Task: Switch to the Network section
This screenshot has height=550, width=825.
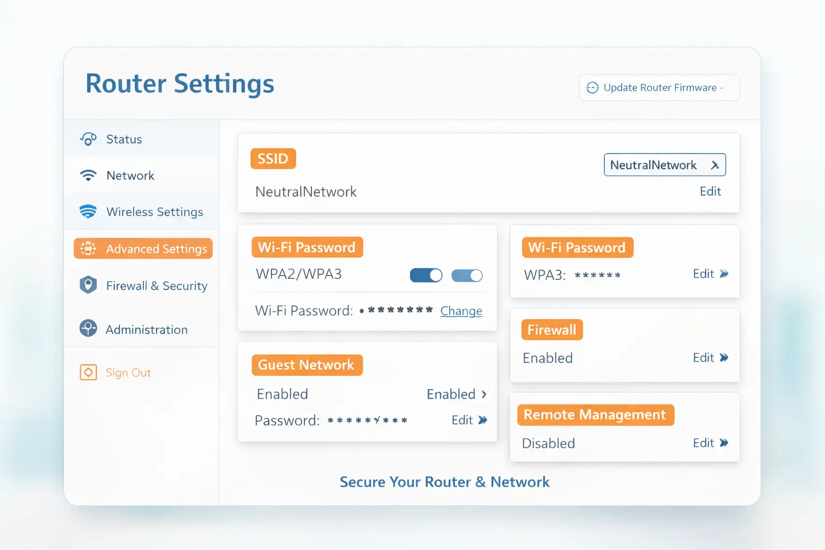Action: 130,175
